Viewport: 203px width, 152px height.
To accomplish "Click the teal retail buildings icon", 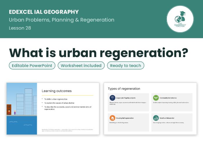I will (x=156, y=118).
